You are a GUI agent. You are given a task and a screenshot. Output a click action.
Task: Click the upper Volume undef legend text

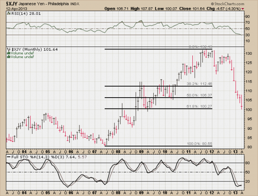click(x=22, y=53)
